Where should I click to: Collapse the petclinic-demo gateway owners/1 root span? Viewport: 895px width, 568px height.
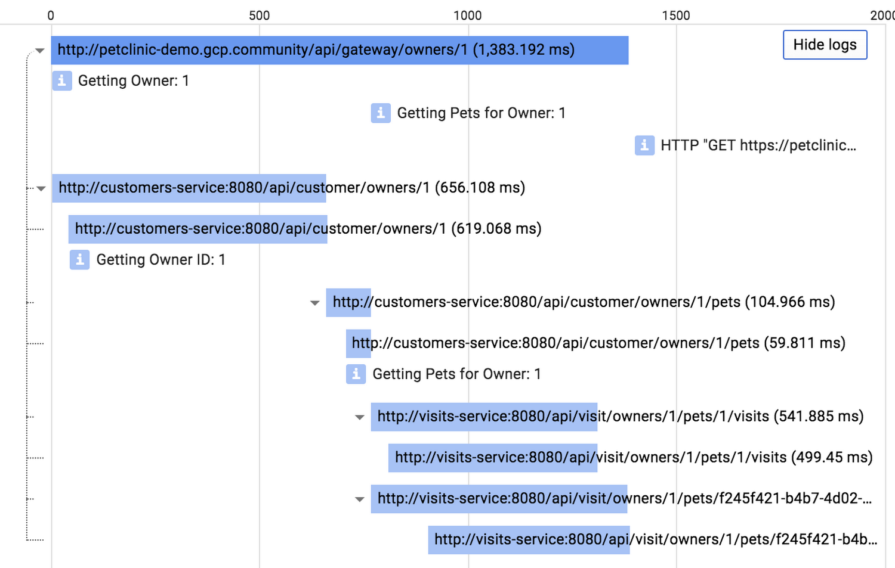[40, 51]
